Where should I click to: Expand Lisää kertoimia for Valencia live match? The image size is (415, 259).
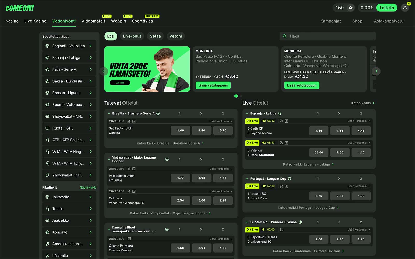[359, 143]
